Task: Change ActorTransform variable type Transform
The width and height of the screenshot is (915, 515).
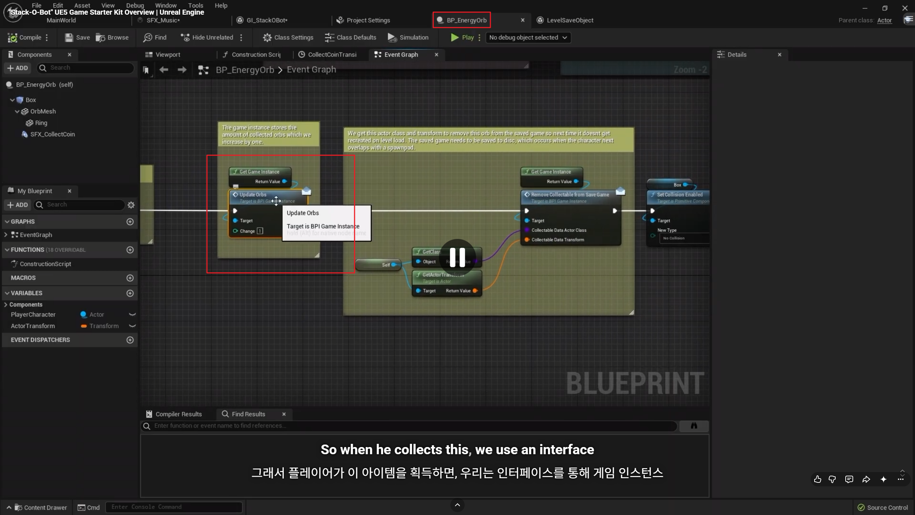Action: pyautogui.click(x=100, y=326)
